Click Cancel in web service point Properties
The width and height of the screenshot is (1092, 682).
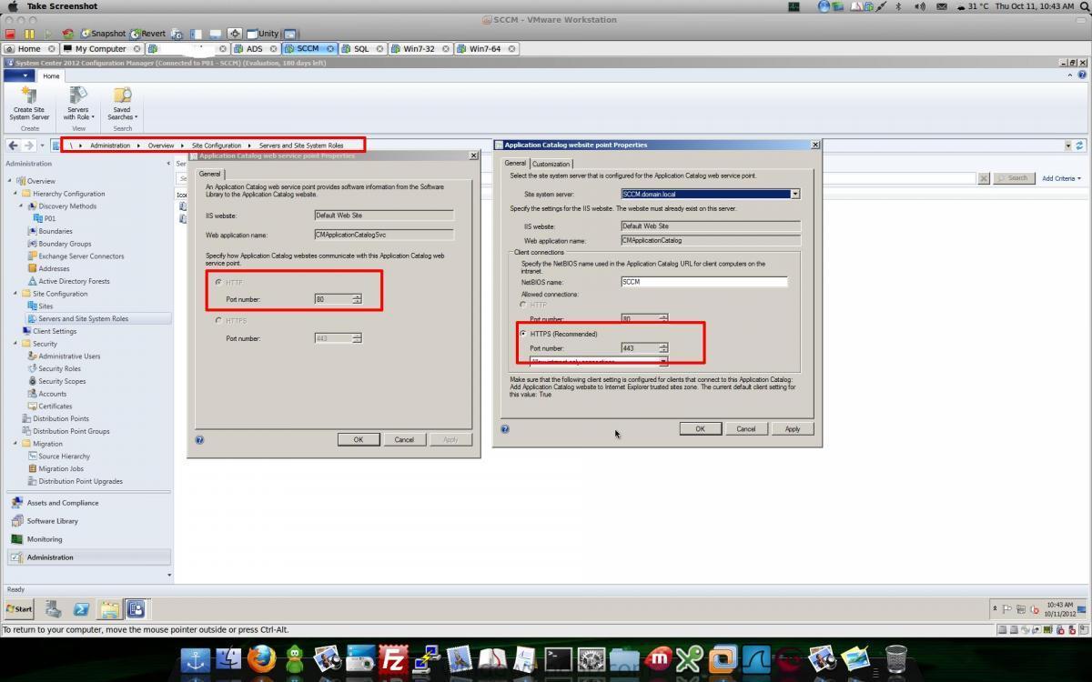click(404, 439)
